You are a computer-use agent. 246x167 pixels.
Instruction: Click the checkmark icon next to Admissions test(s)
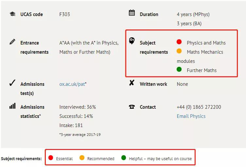pyautogui.click(x=12, y=83)
